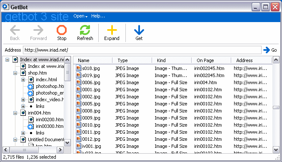282x162 pixels.
Task: Expand the index.html tree node
Action: [23, 80]
